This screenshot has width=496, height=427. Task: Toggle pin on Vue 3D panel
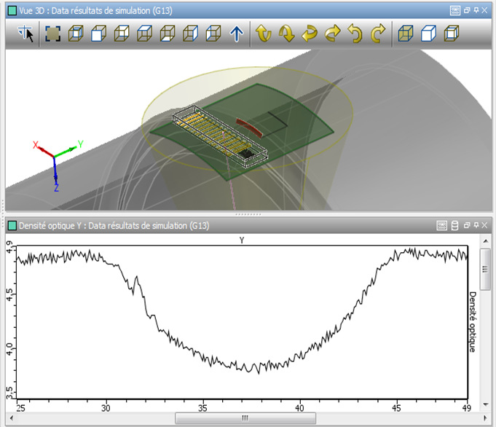(476, 10)
